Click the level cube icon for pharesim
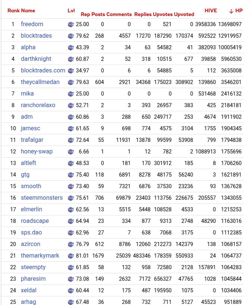This screenshot has width=244, height=305. tap(71, 279)
